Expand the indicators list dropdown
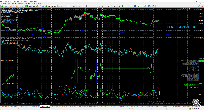This screenshot has height=110, width=204. pyautogui.click(x=147, y=6)
